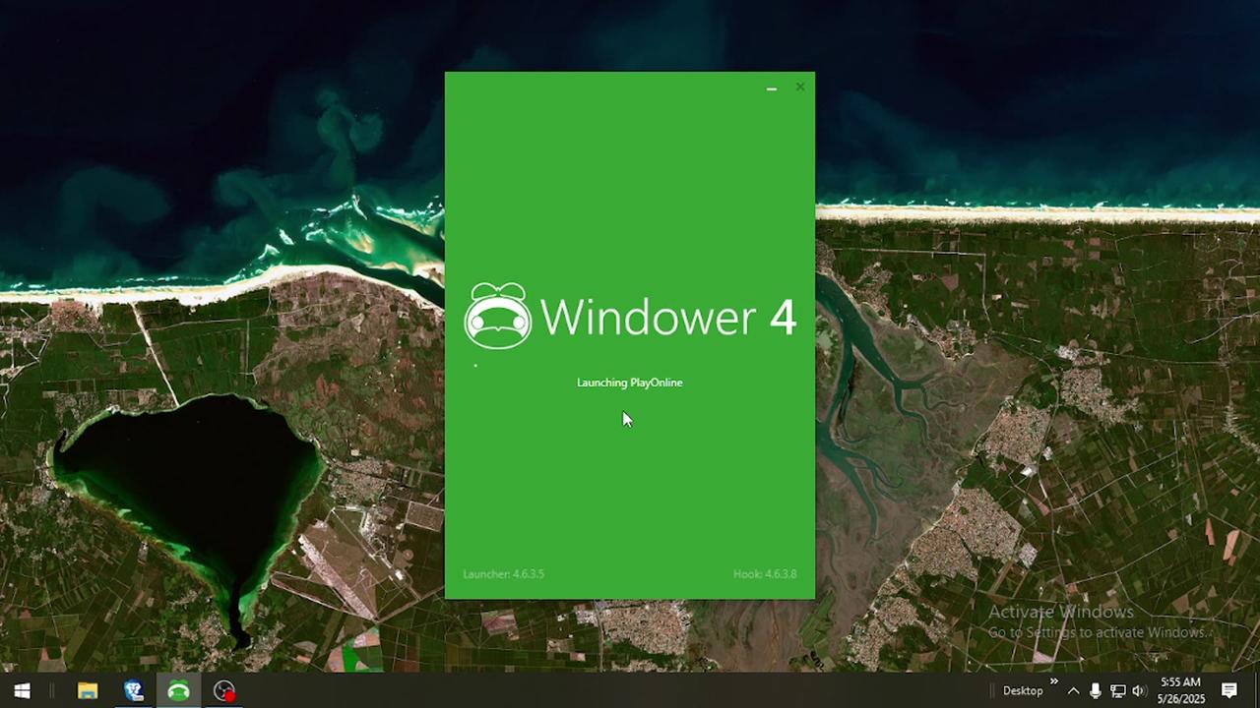Click the microphone tray icon
1260x708 pixels.
[1096, 691]
